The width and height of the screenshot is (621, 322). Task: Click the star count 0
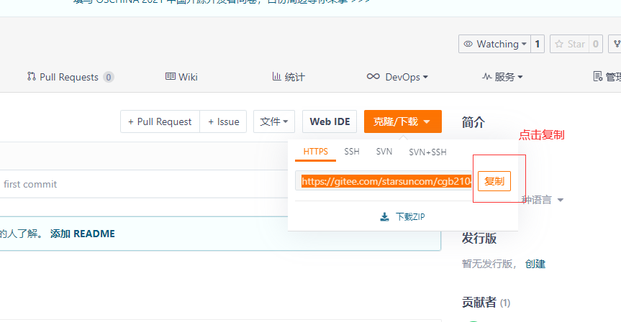point(596,44)
